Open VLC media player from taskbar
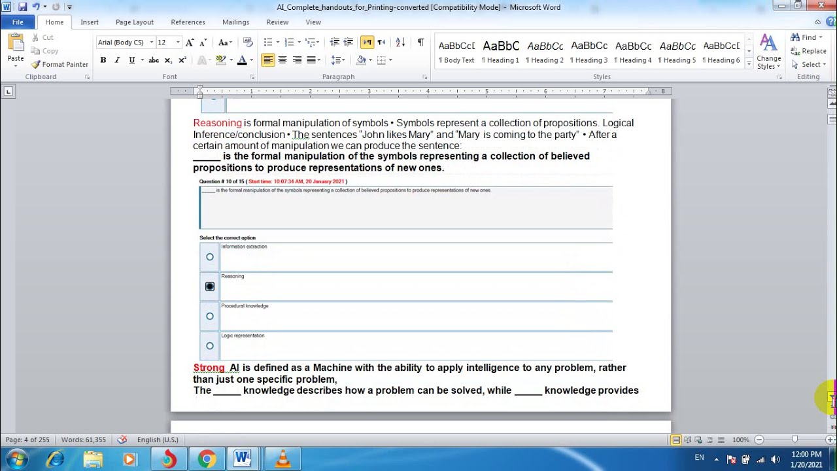 [283, 459]
